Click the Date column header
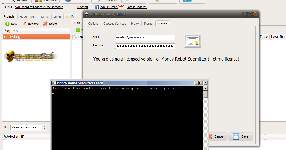Viewport: 286px width, 150px height. click(x=264, y=37)
